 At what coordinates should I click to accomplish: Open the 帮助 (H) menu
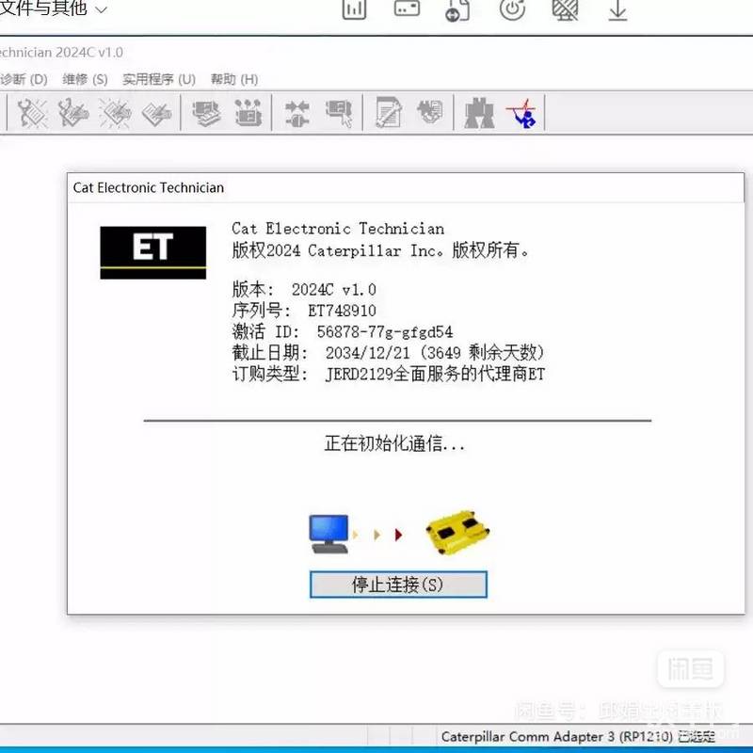click(233, 79)
